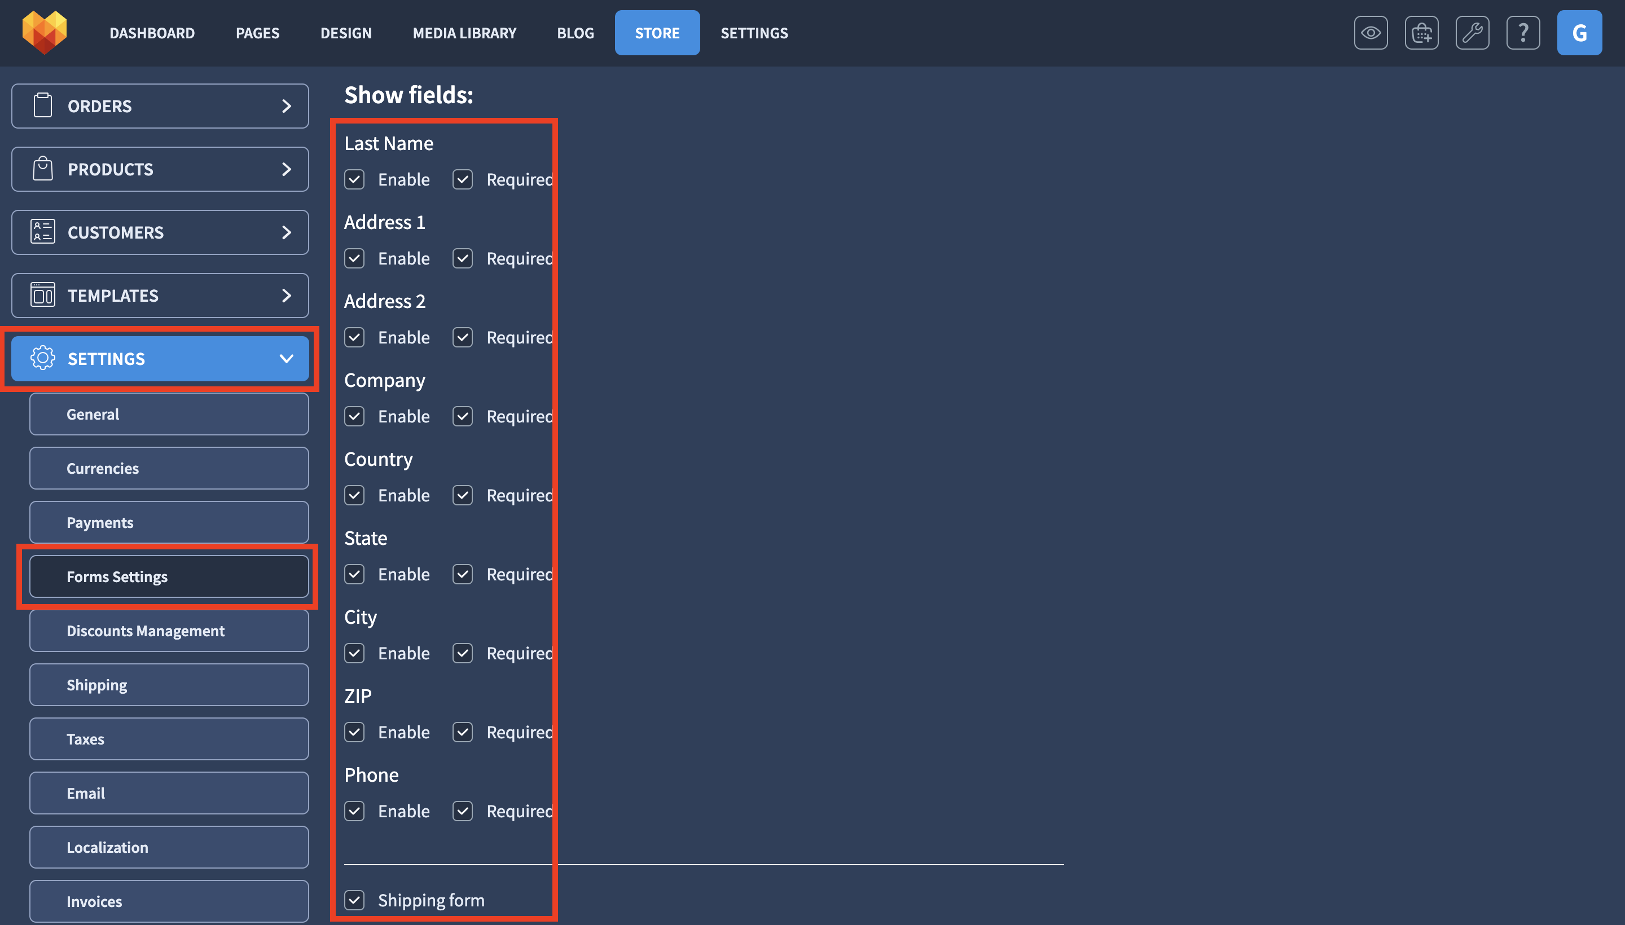Toggle Required for Country

[x=463, y=495]
